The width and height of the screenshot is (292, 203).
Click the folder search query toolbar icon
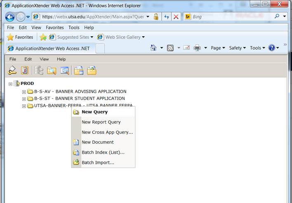52,70
